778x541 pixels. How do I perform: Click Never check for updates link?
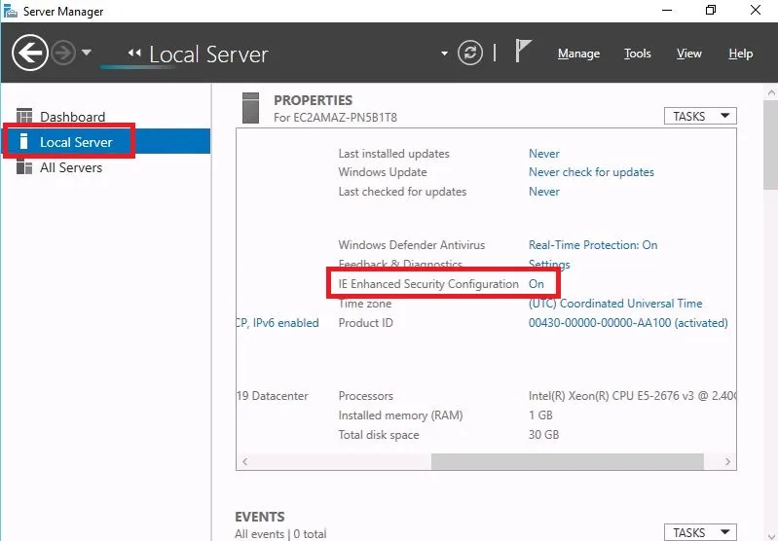591,172
